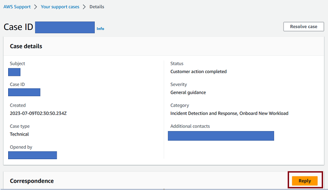The width and height of the screenshot is (328, 190).
Task: Click the redacted Case ID field value
Action: [24, 93]
